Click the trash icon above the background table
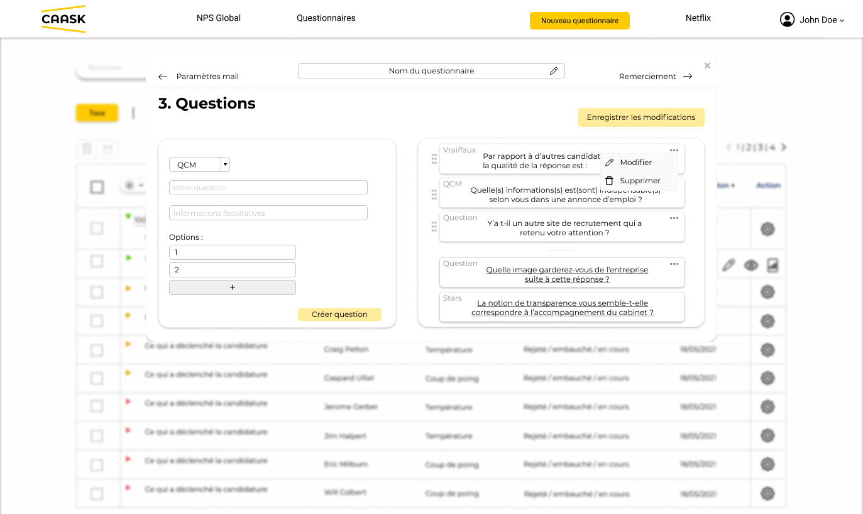863x514 pixels. point(87,149)
